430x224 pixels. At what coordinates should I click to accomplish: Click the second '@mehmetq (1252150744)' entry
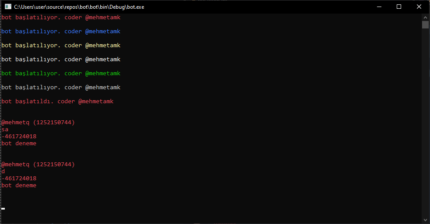tap(38, 164)
